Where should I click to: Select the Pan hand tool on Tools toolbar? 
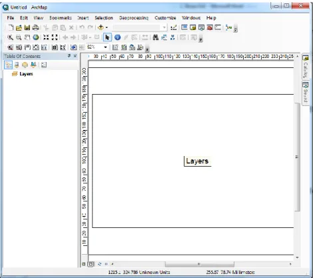coord(27,37)
